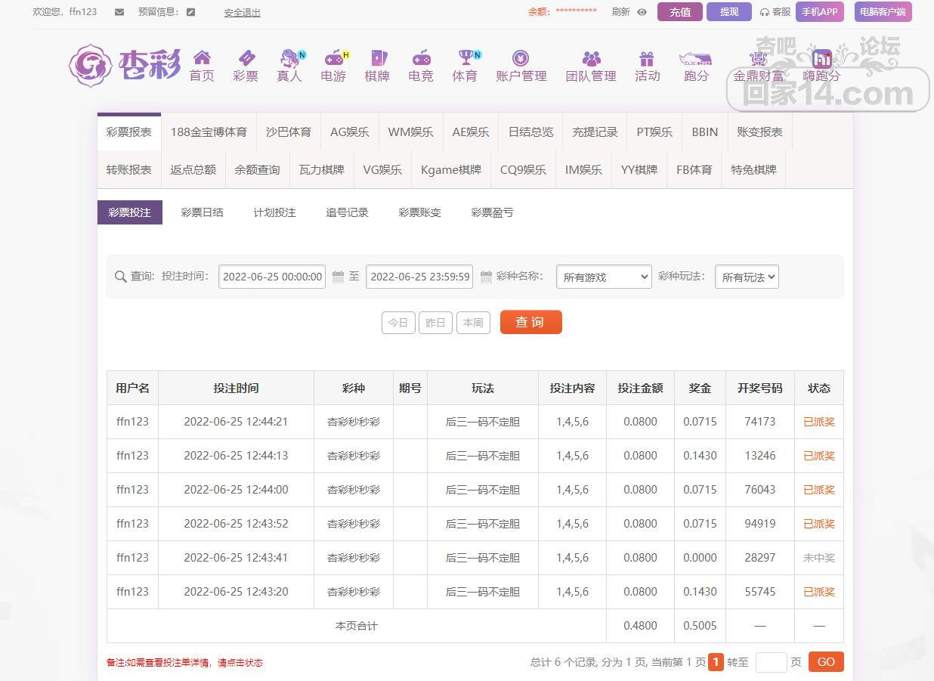The height and width of the screenshot is (681, 934).
Task: Switch to 充提记录 tab
Action: pos(595,132)
